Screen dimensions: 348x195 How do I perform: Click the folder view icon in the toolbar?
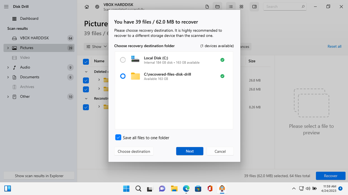(x=217, y=7)
